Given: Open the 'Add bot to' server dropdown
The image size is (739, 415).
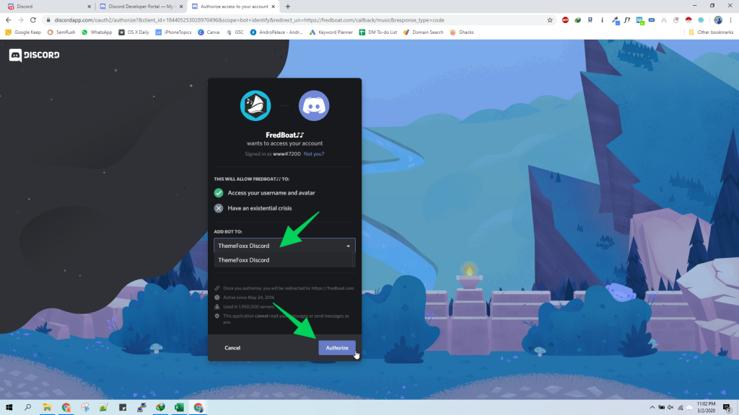Looking at the screenshot, I should [x=284, y=246].
